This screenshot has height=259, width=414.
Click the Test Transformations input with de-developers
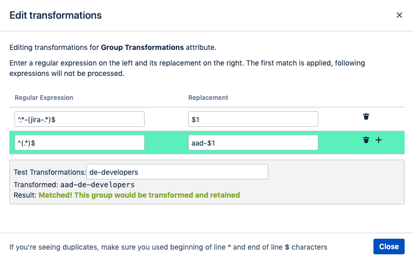pos(177,172)
